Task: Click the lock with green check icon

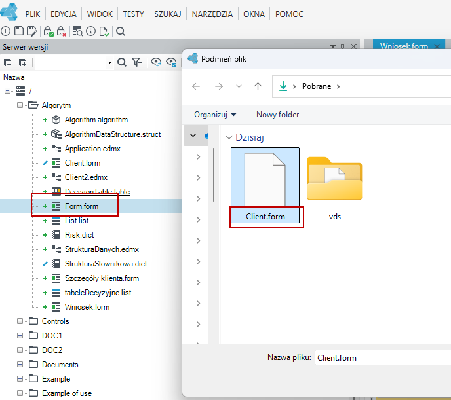Action: click(x=49, y=31)
